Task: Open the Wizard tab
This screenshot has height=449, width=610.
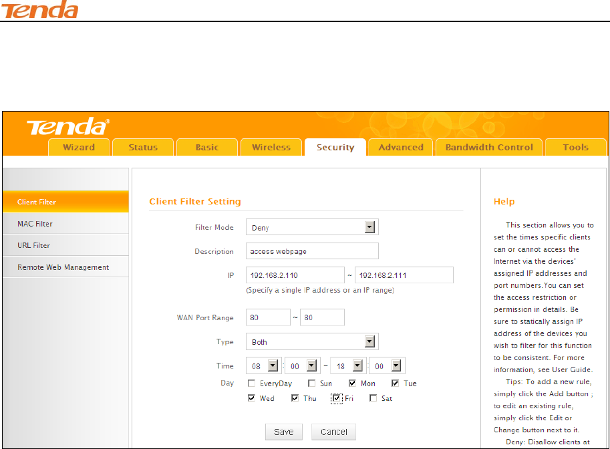Action: pos(79,148)
